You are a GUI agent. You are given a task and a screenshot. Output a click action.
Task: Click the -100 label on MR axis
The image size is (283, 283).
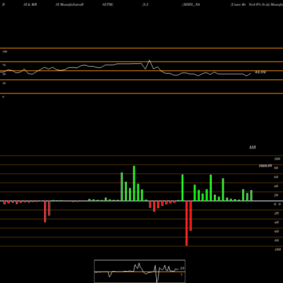[x=277, y=250]
